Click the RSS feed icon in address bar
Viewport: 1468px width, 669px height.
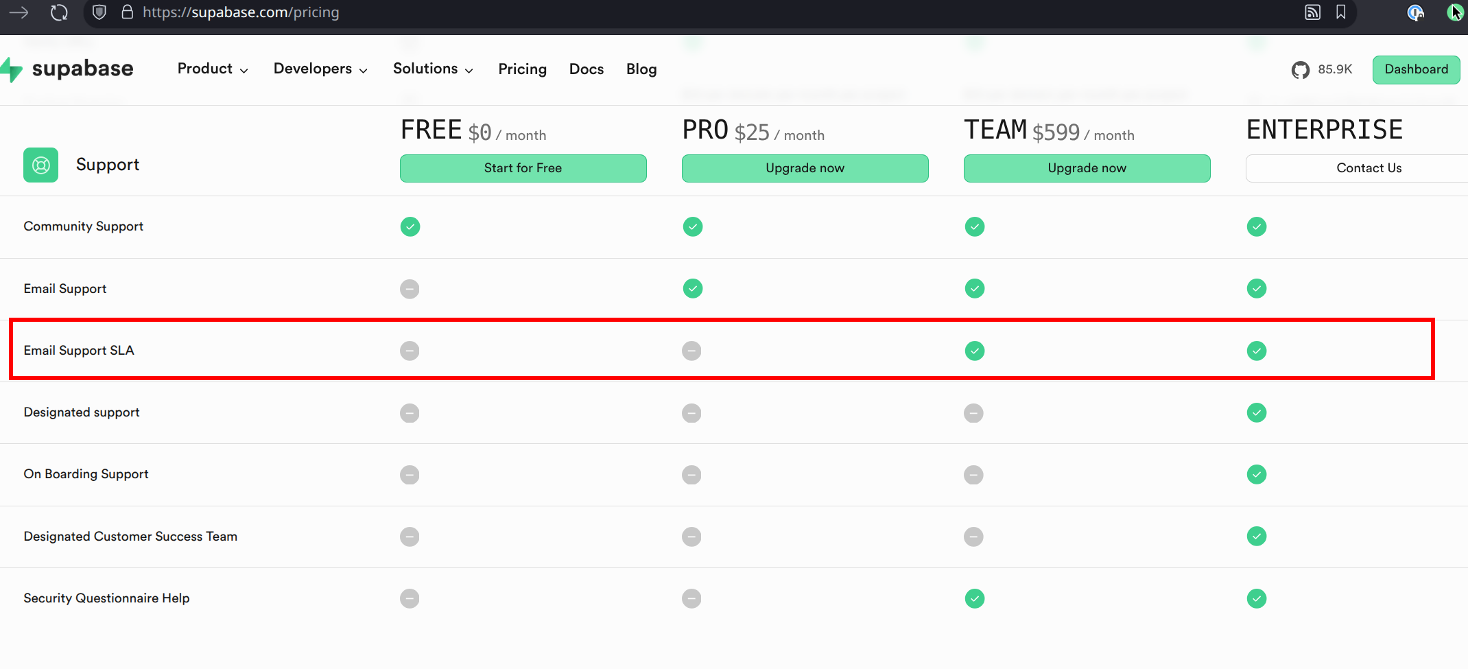[x=1312, y=12]
